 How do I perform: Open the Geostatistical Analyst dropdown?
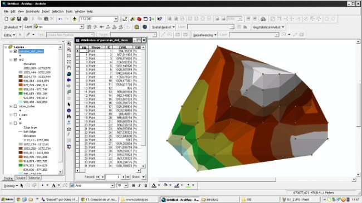pos(268,27)
